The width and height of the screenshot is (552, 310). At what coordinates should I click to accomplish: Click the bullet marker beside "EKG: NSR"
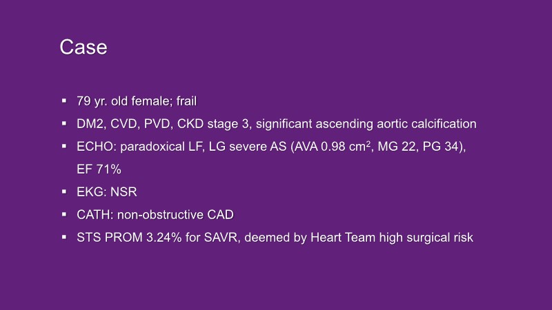click(64, 192)
